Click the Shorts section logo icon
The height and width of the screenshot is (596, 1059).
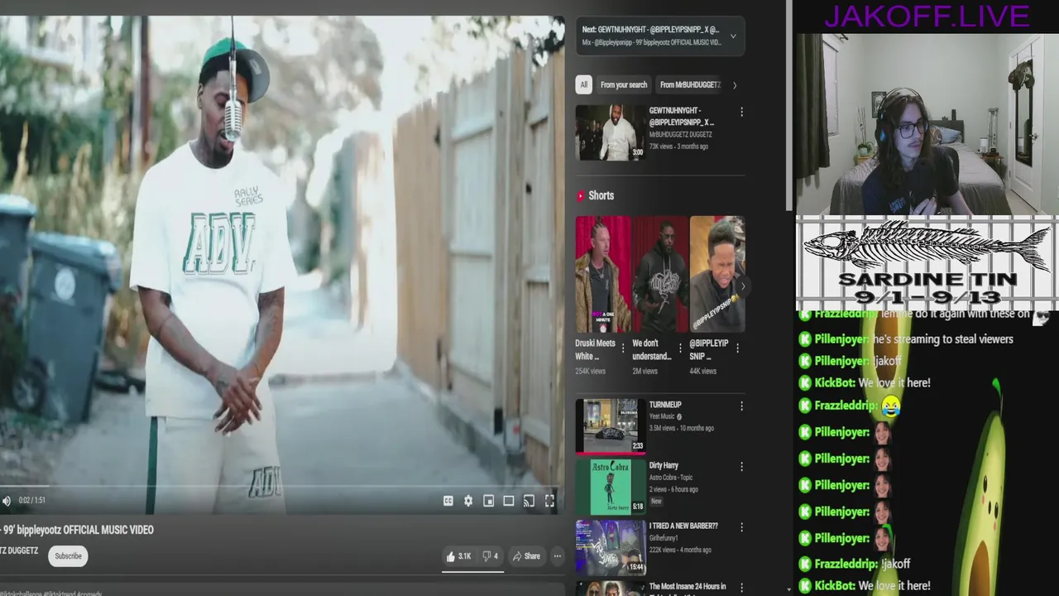click(x=581, y=196)
